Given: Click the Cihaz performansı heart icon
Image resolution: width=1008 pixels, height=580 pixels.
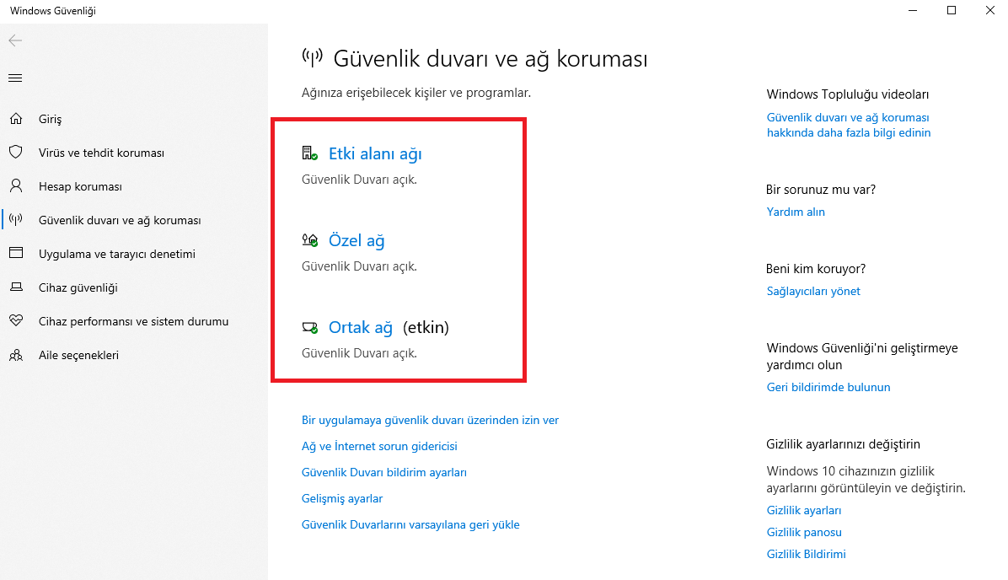Looking at the screenshot, I should coord(15,321).
